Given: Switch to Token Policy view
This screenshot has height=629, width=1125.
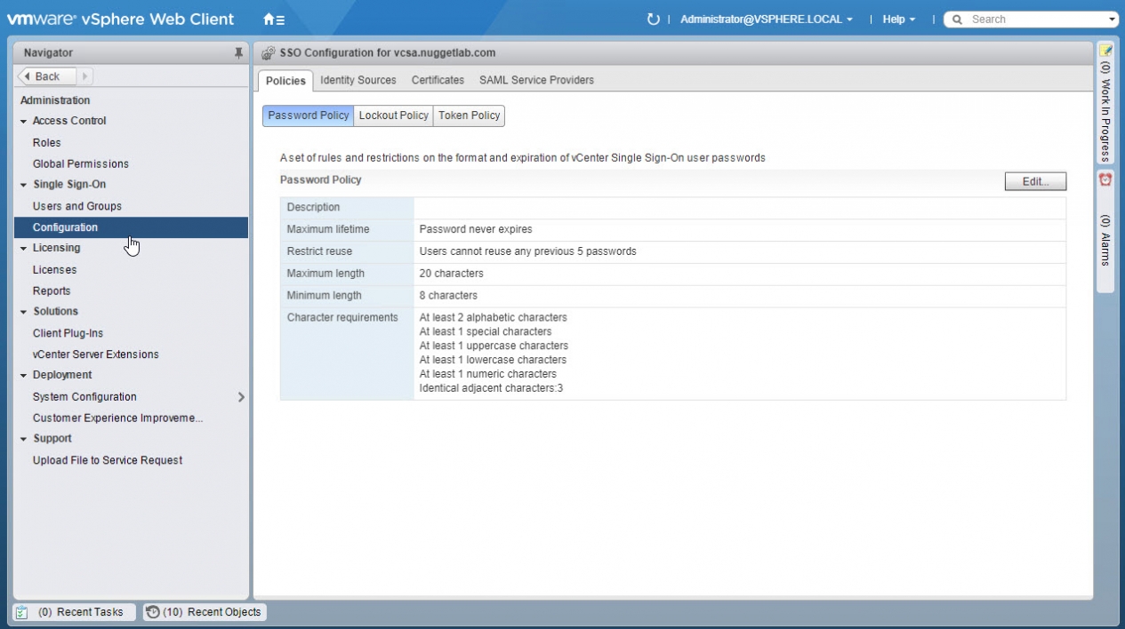Looking at the screenshot, I should 469,115.
